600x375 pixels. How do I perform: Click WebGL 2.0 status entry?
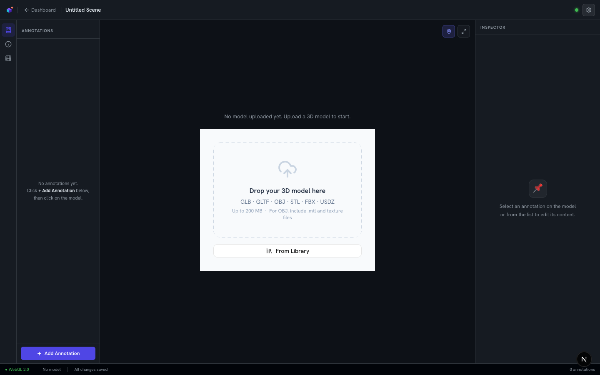(17, 370)
